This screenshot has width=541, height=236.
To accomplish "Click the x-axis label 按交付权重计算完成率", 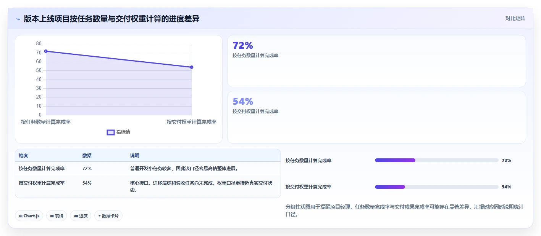I will 192,122.
